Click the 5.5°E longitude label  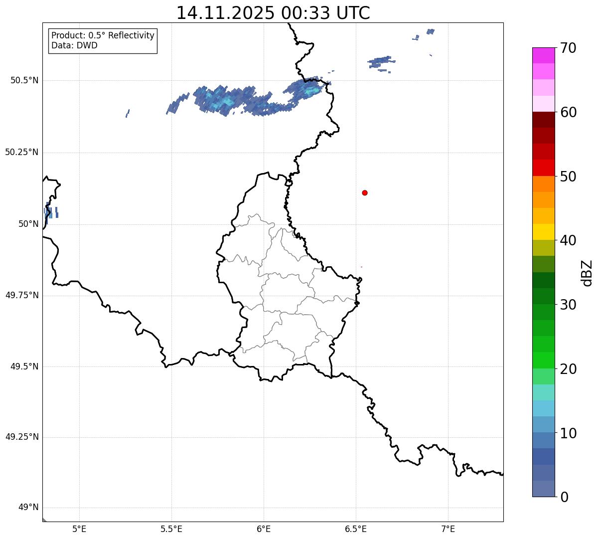tap(171, 529)
